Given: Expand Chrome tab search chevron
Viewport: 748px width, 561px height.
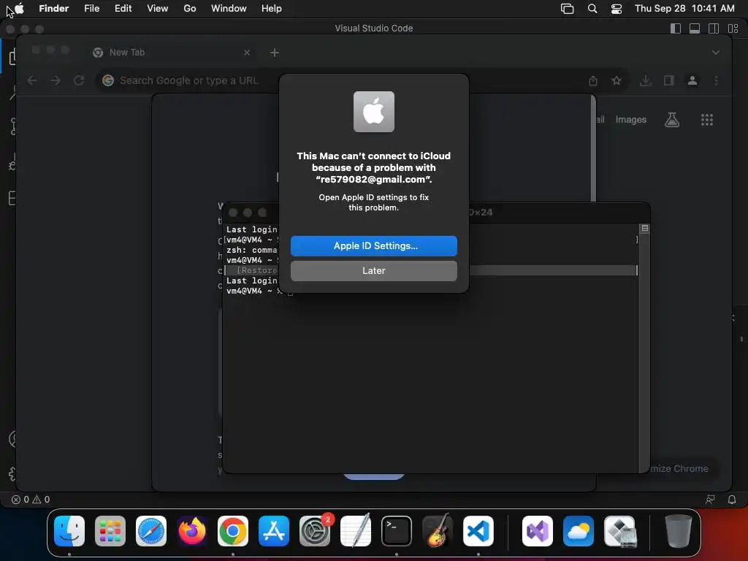Looking at the screenshot, I should [x=716, y=53].
